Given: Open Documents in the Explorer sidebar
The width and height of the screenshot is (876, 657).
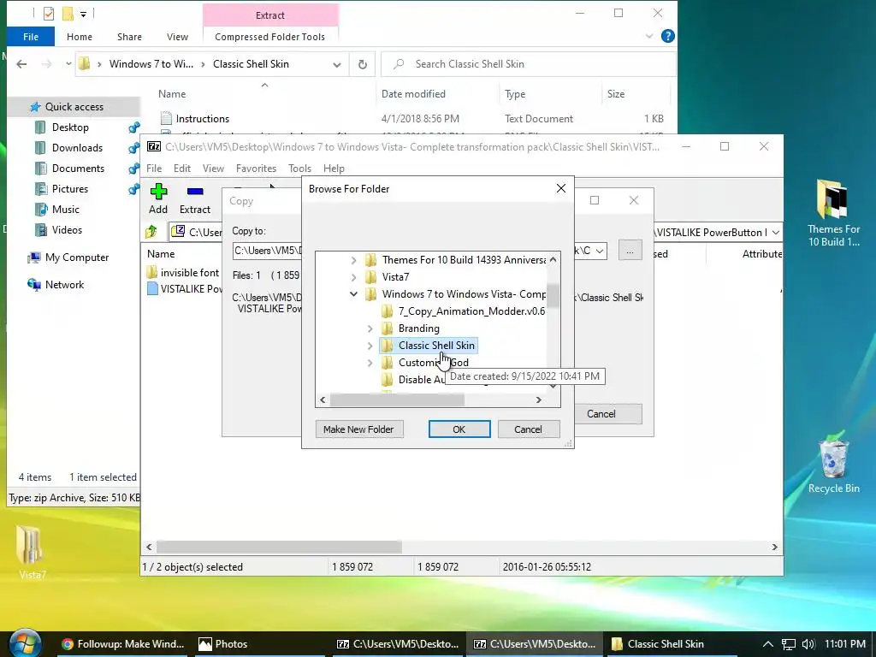Looking at the screenshot, I should click(x=78, y=169).
